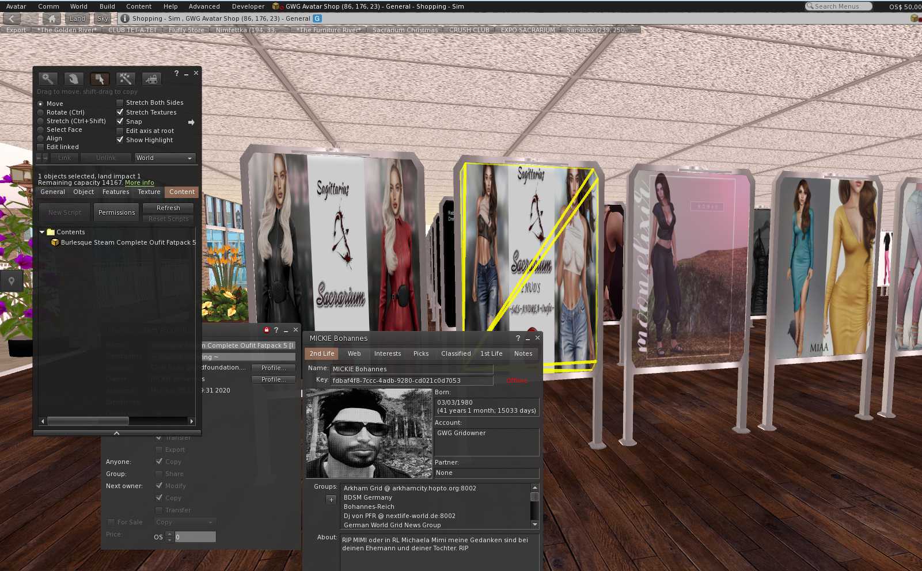Screen dimensions: 922x571
Task: Click the Permissions button
Action: coord(116,212)
